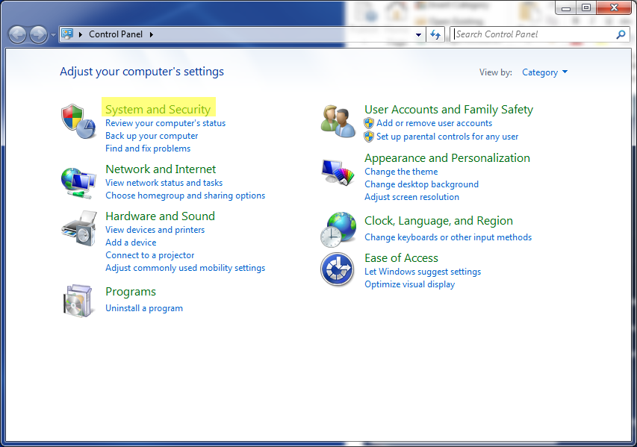Maximize the Control Panel window
This screenshot has width=637, height=447.
point(586,7)
